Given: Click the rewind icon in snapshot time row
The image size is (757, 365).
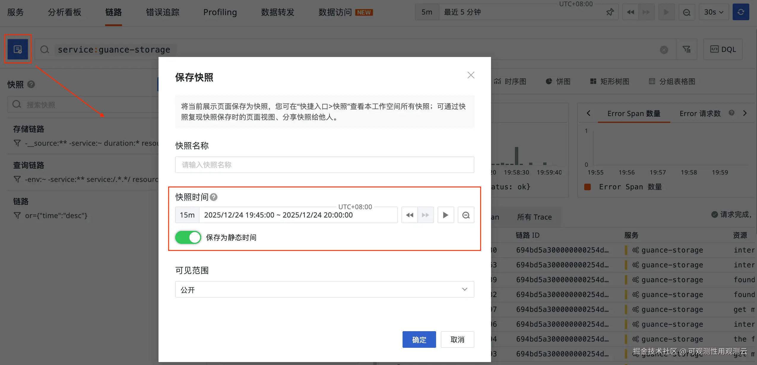Looking at the screenshot, I should [409, 215].
